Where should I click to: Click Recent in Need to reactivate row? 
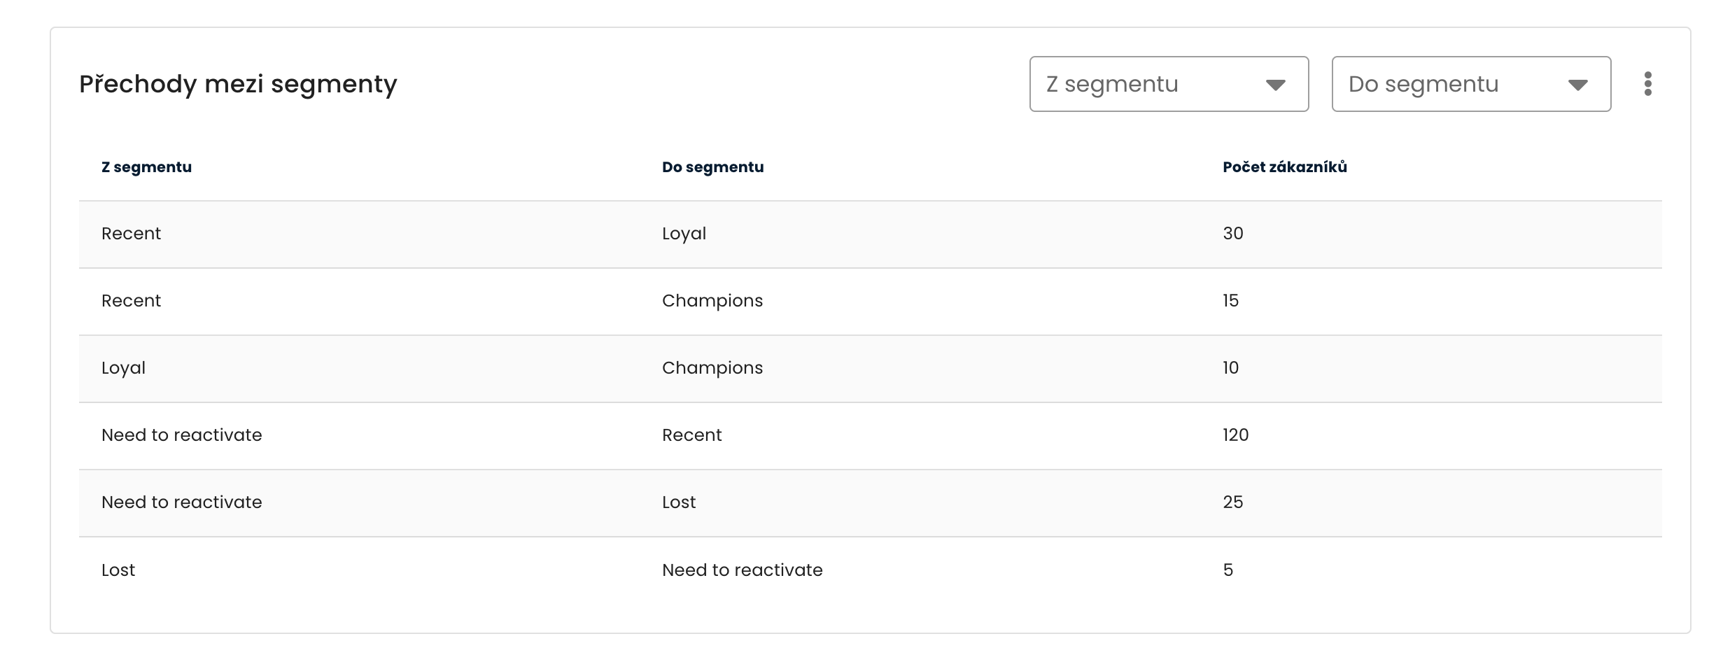point(691,435)
